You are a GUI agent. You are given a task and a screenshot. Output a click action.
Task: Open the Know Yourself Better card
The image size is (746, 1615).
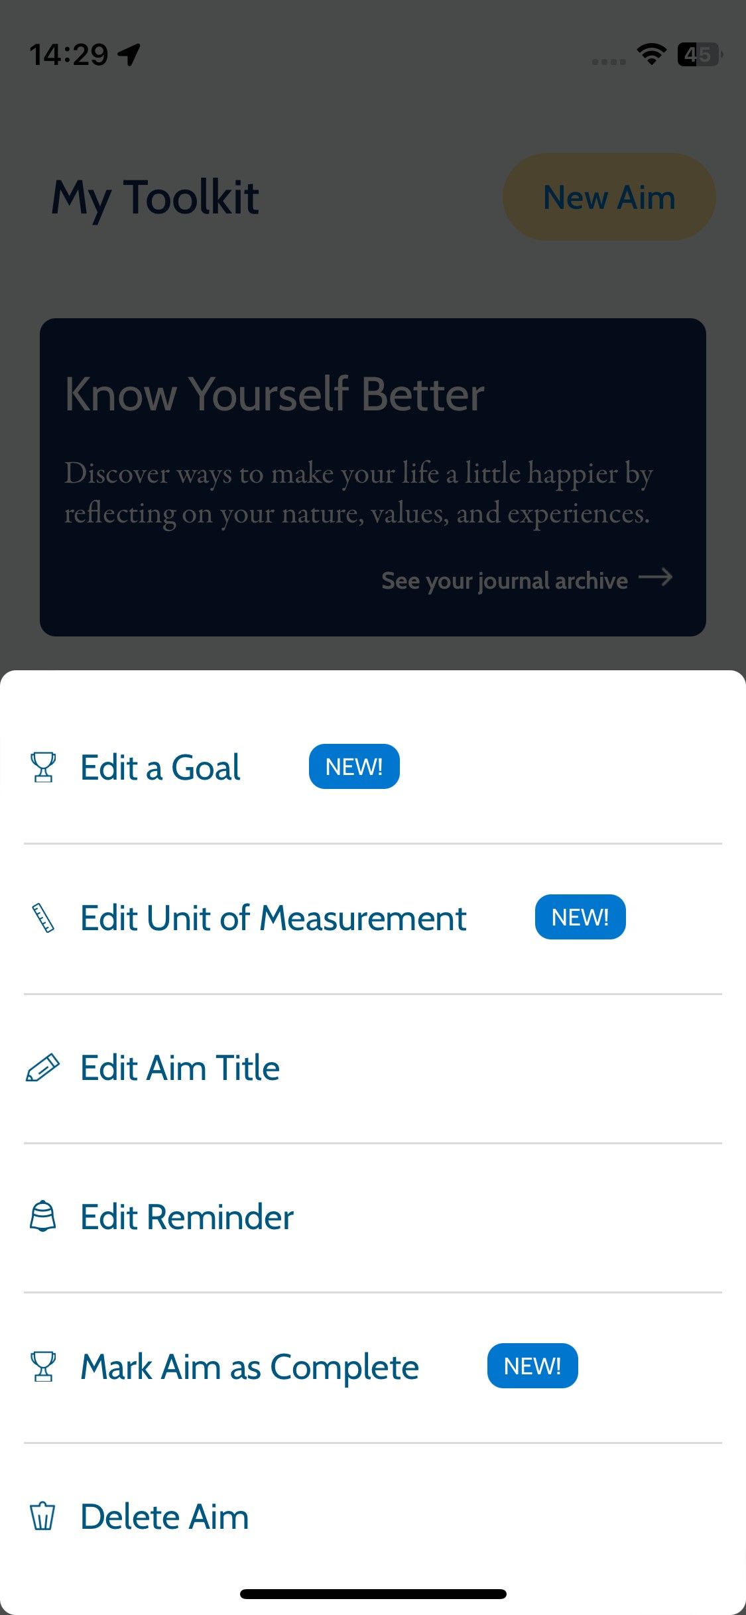point(373,475)
